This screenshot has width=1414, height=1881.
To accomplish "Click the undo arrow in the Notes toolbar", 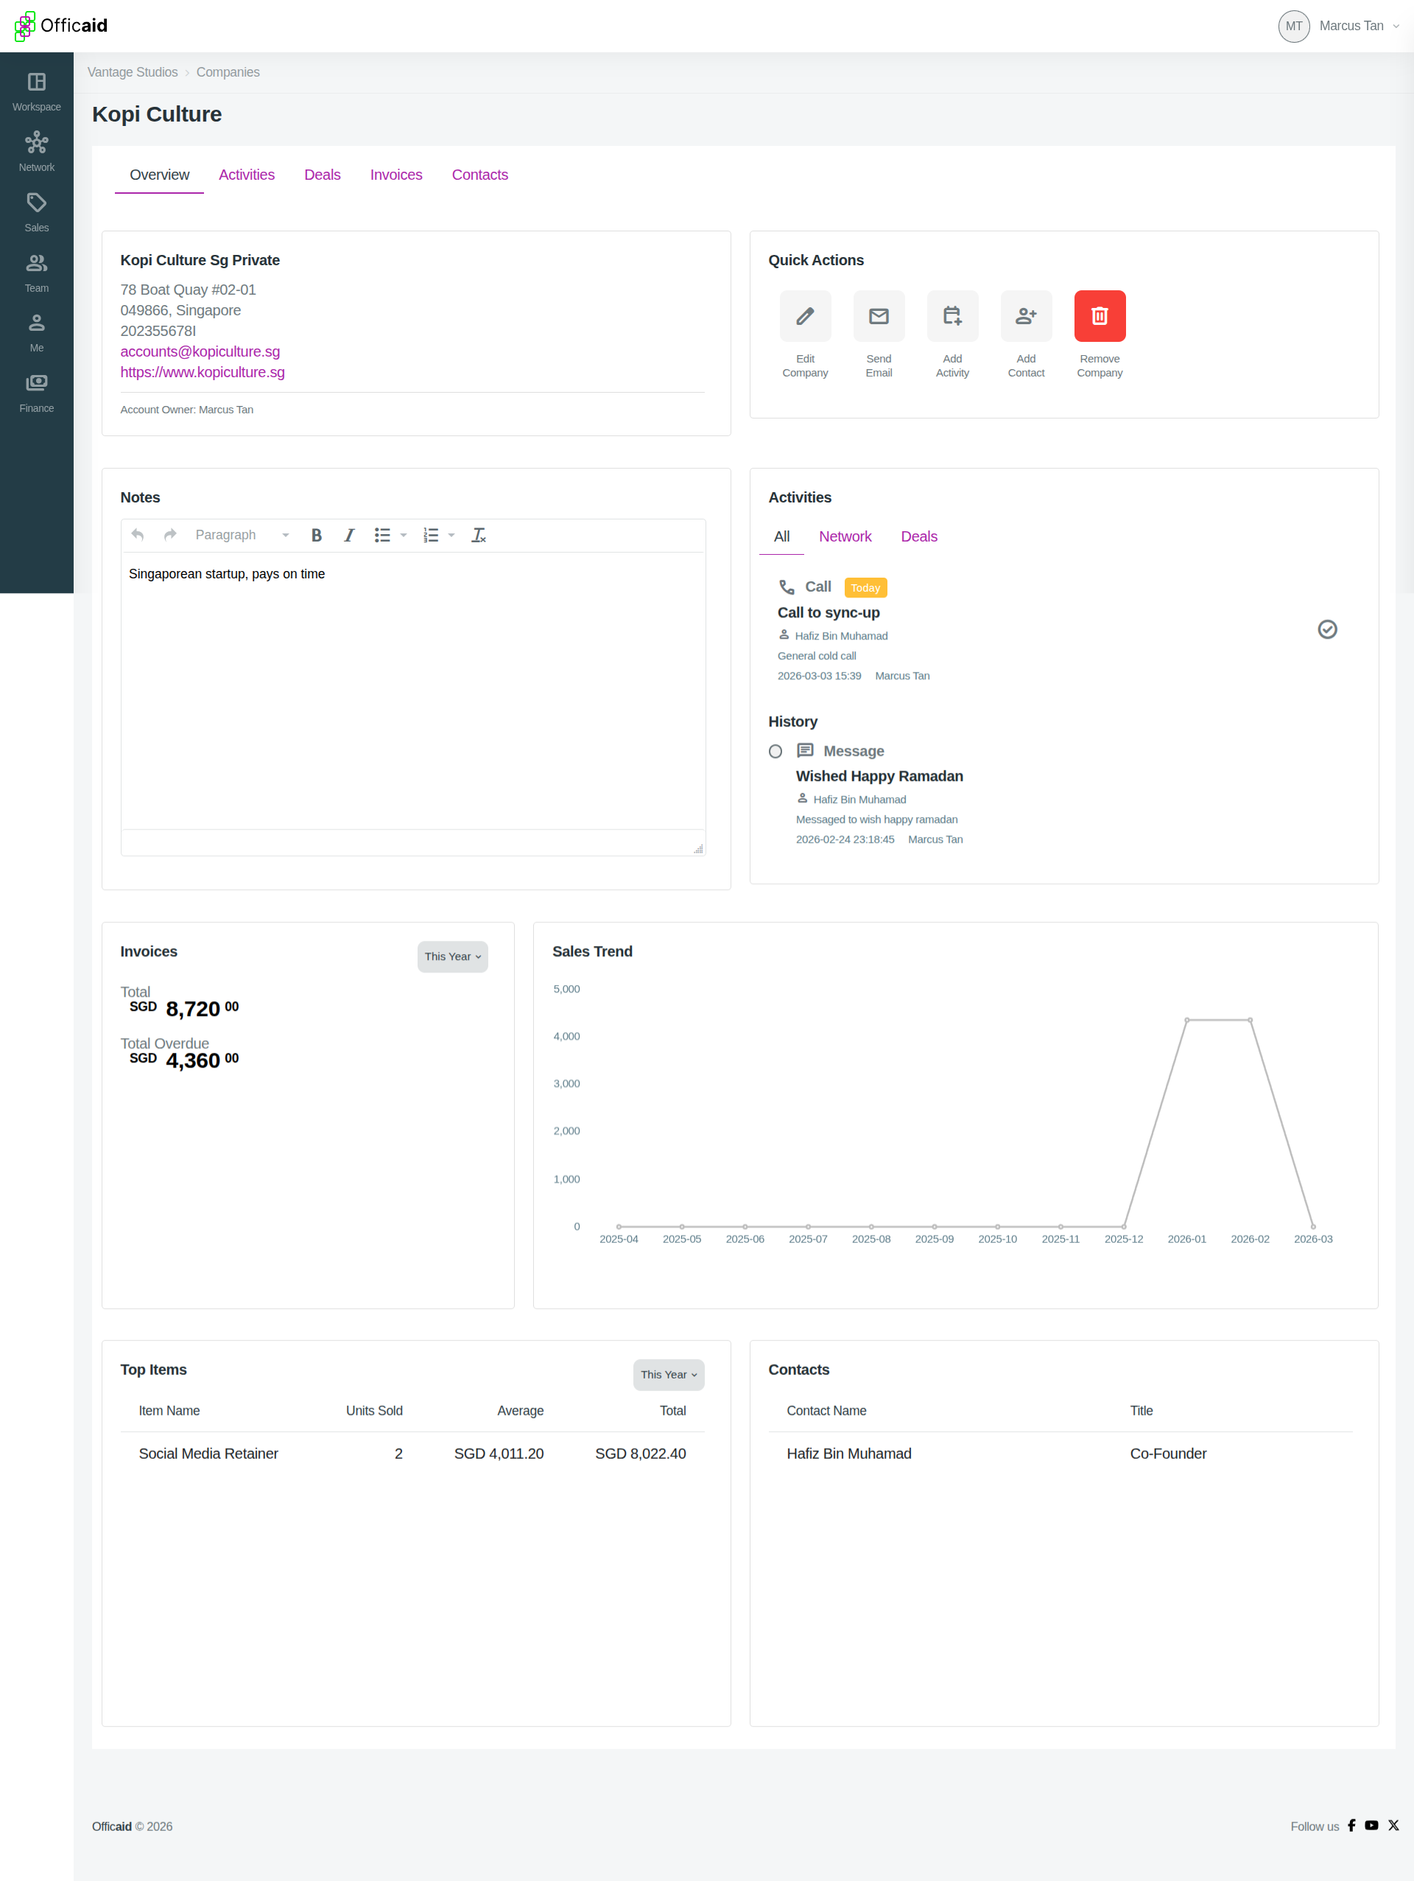I will [x=137, y=535].
